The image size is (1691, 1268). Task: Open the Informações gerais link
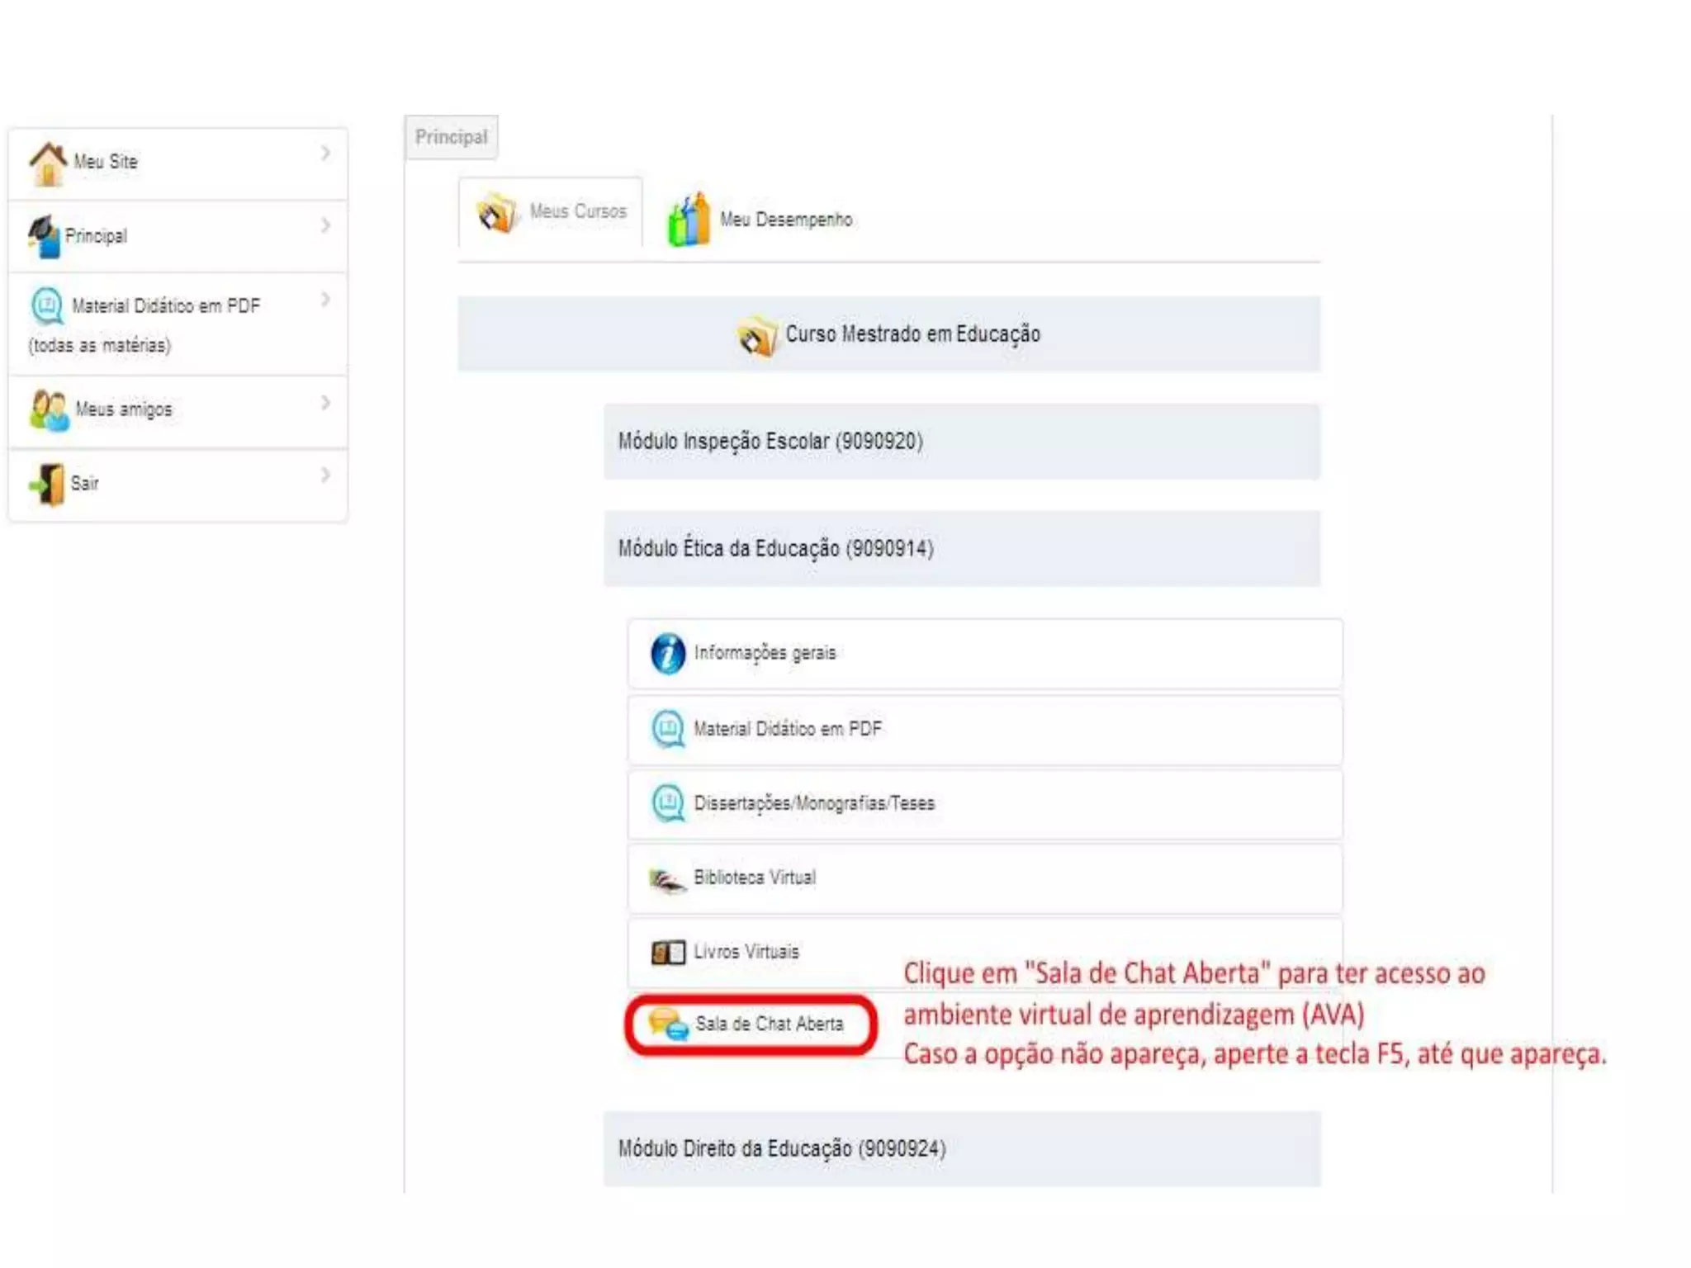pyautogui.click(x=985, y=654)
